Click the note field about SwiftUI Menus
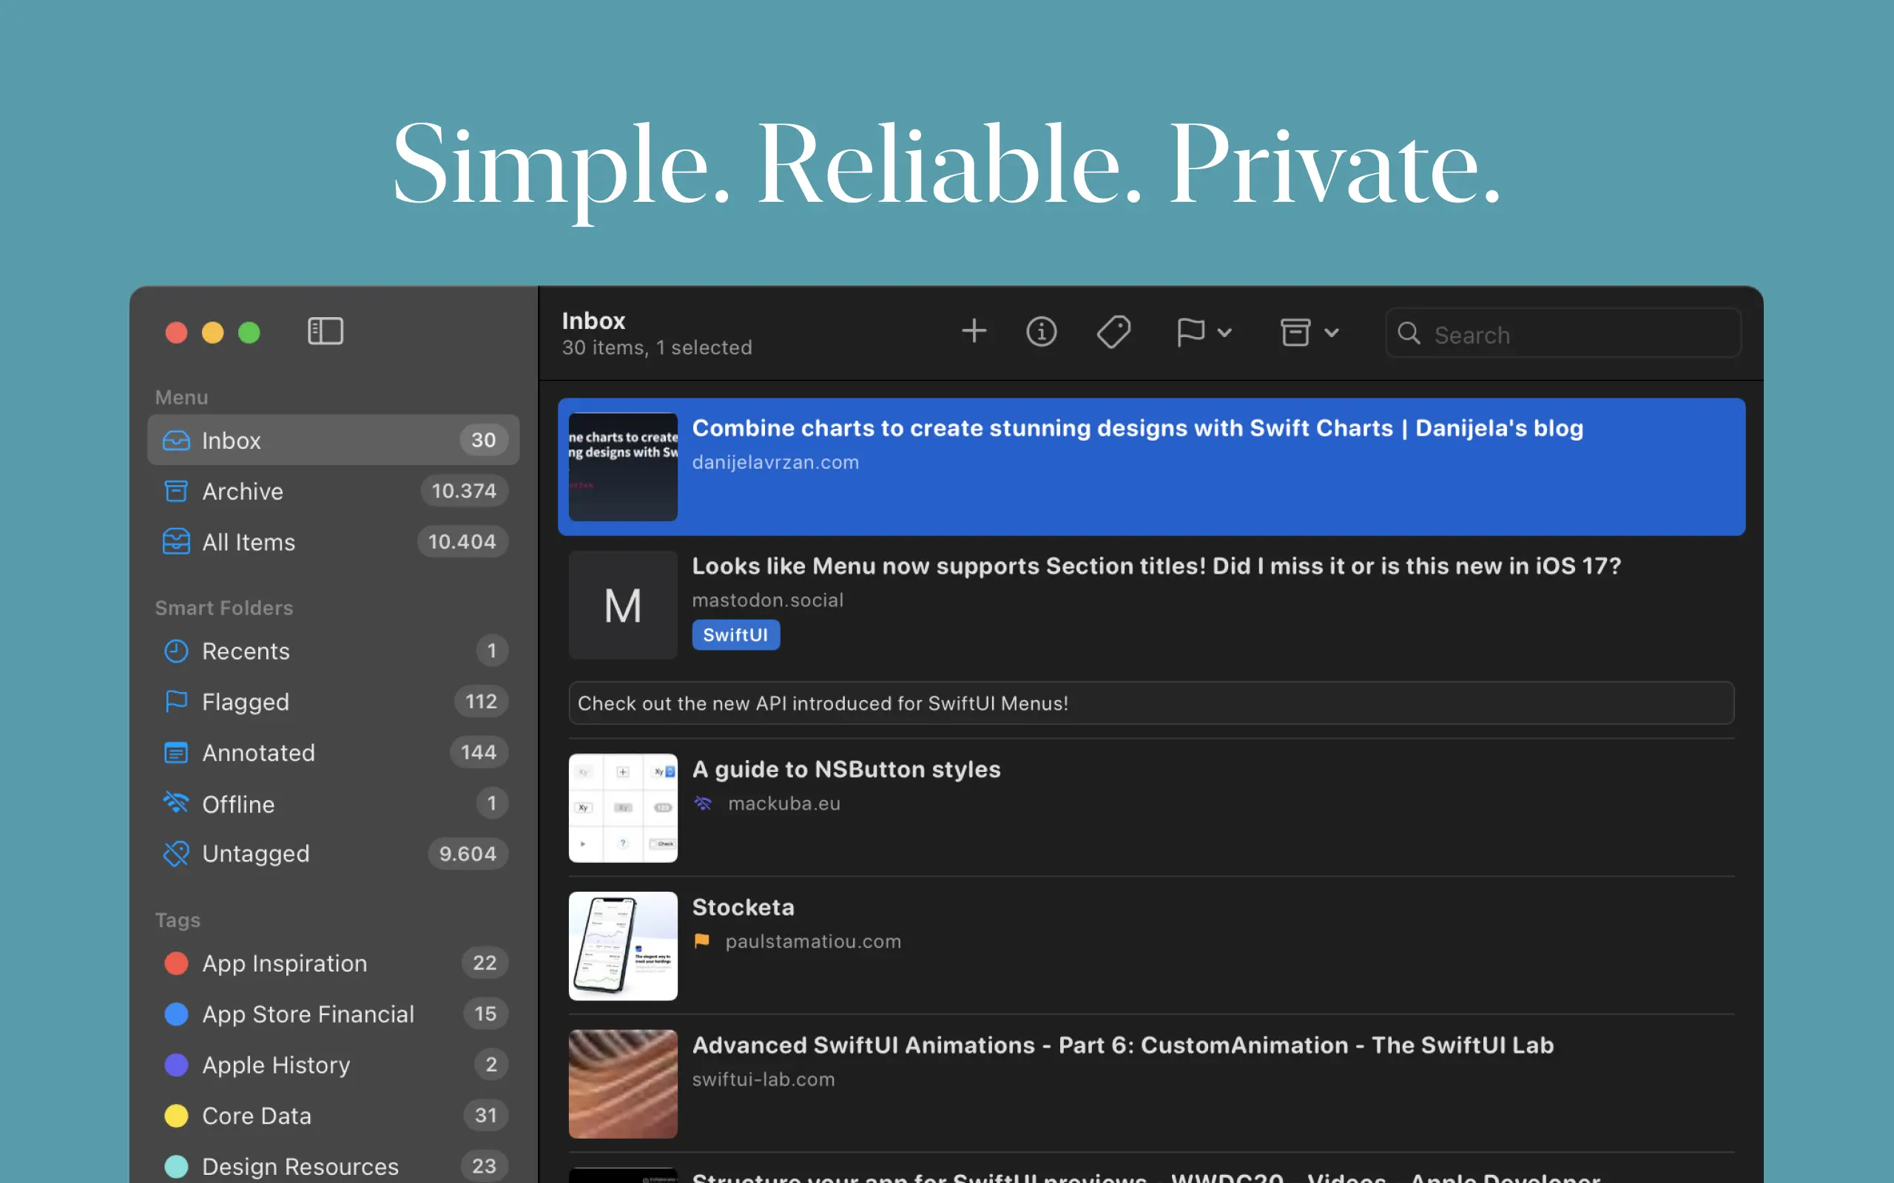Viewport: 1894px width, 1183px height. [1150, 703]
